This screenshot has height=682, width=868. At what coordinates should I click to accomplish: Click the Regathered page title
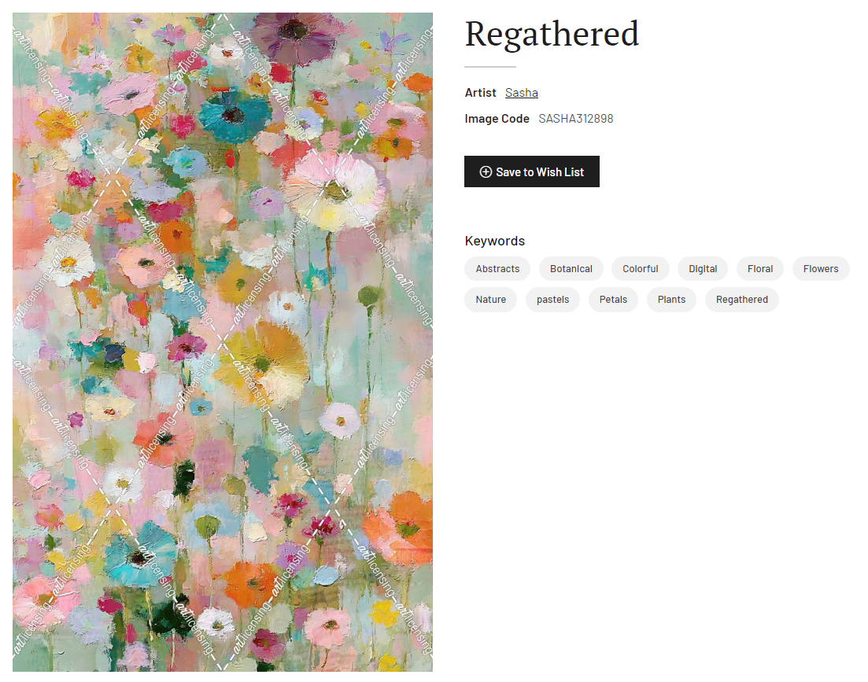[x=552, y=34]
